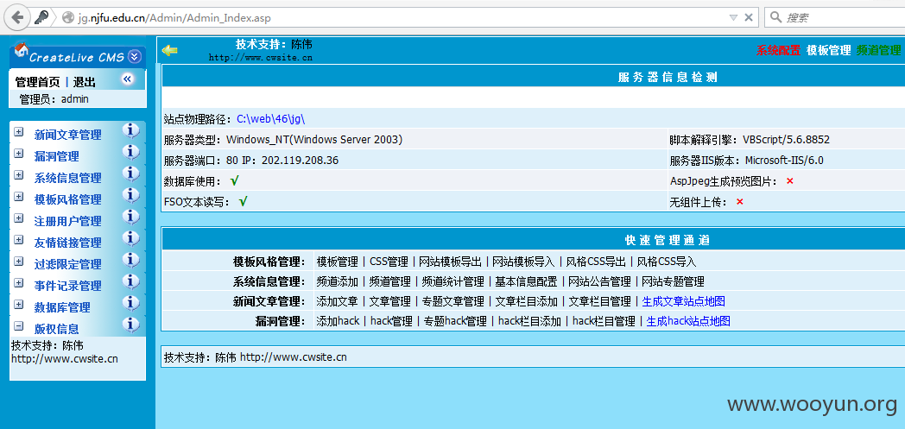Click 网站模板导出 quick link
Viewport: 905px width, 429px height.
coord(450,262)
